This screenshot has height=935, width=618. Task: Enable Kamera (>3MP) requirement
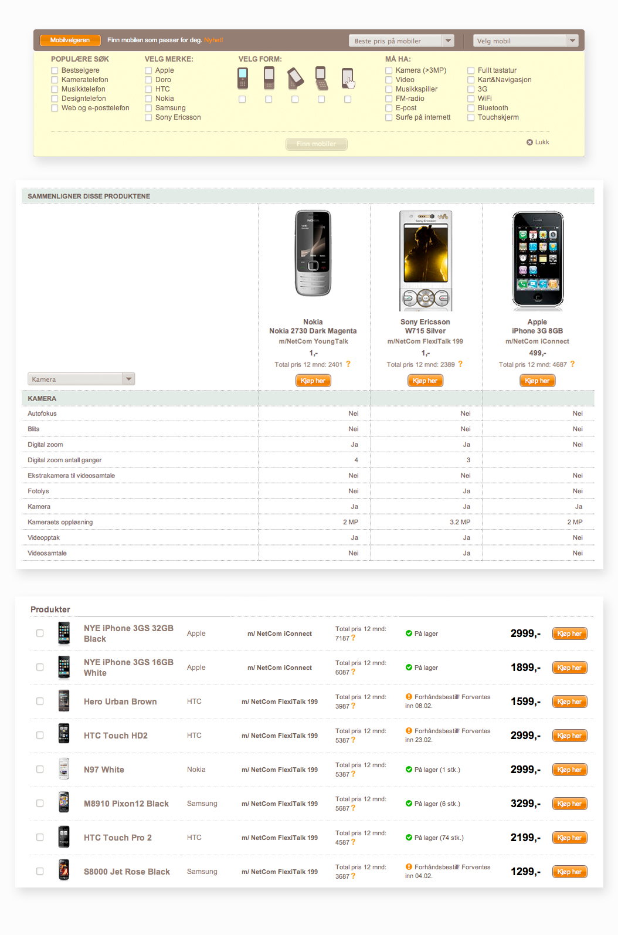pyautogui.click(x=389, y=70)
